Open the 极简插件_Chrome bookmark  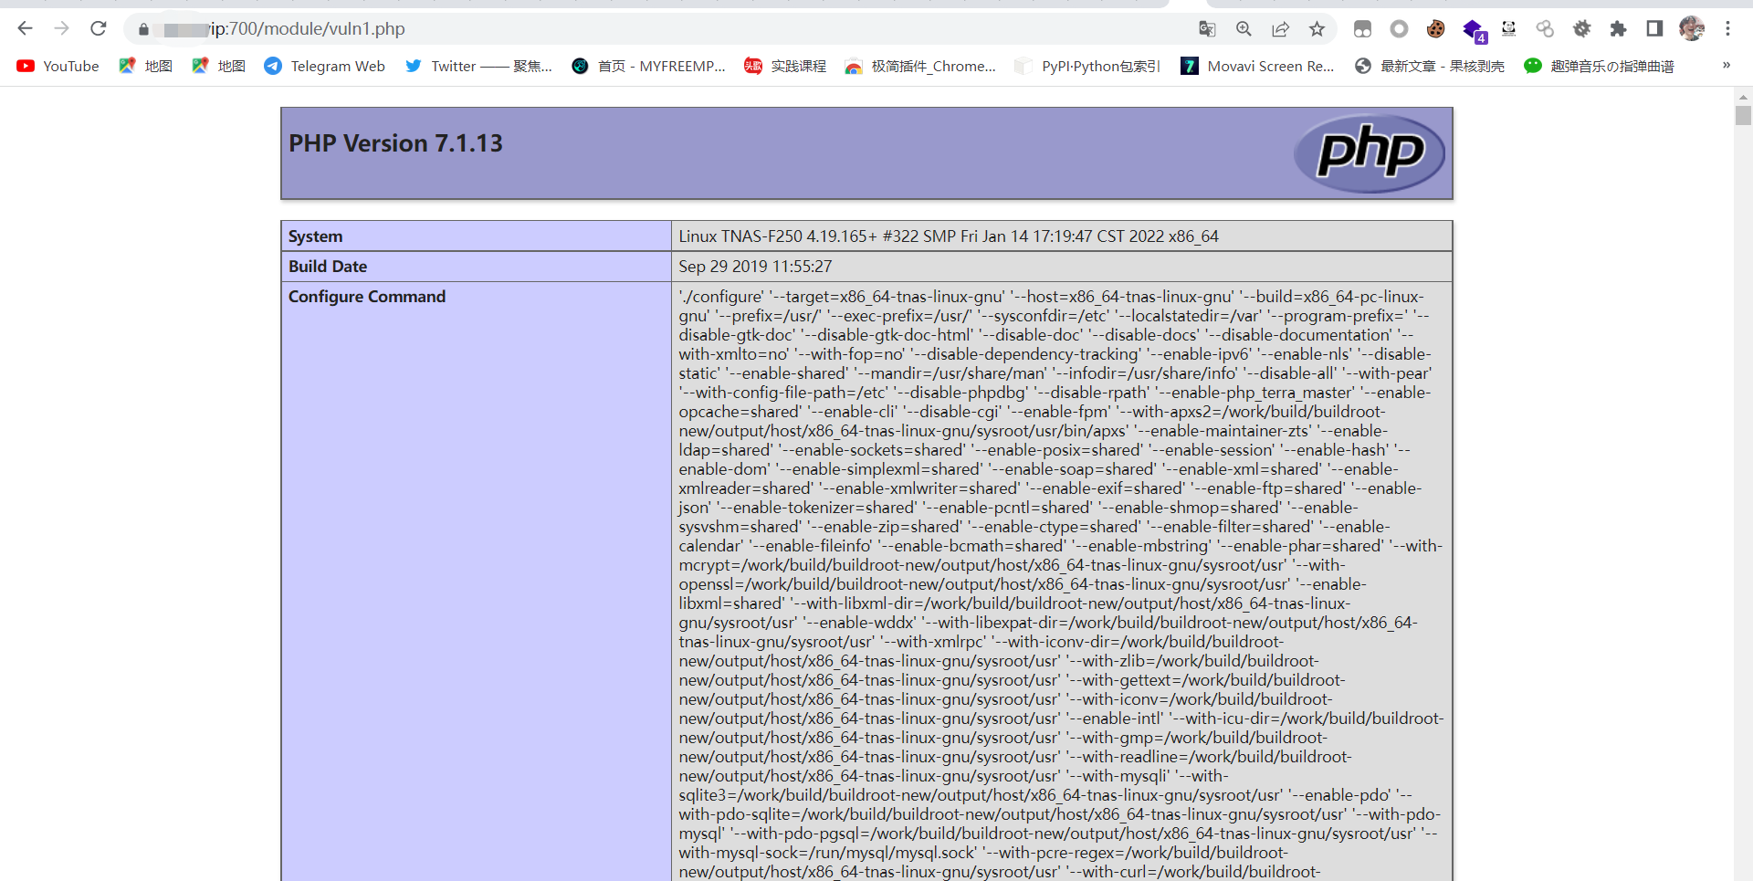pyautogui.click(x=919, y=66)
